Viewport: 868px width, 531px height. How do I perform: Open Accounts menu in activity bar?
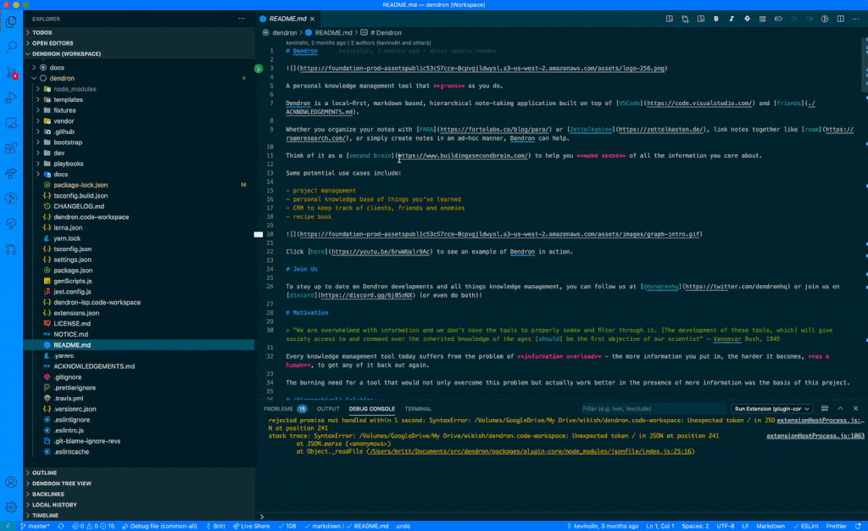[x=11, y=483]
